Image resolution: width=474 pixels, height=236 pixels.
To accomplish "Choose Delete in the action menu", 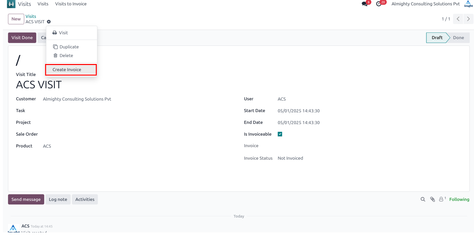I will pyautogui.click(x=66, y=56).
